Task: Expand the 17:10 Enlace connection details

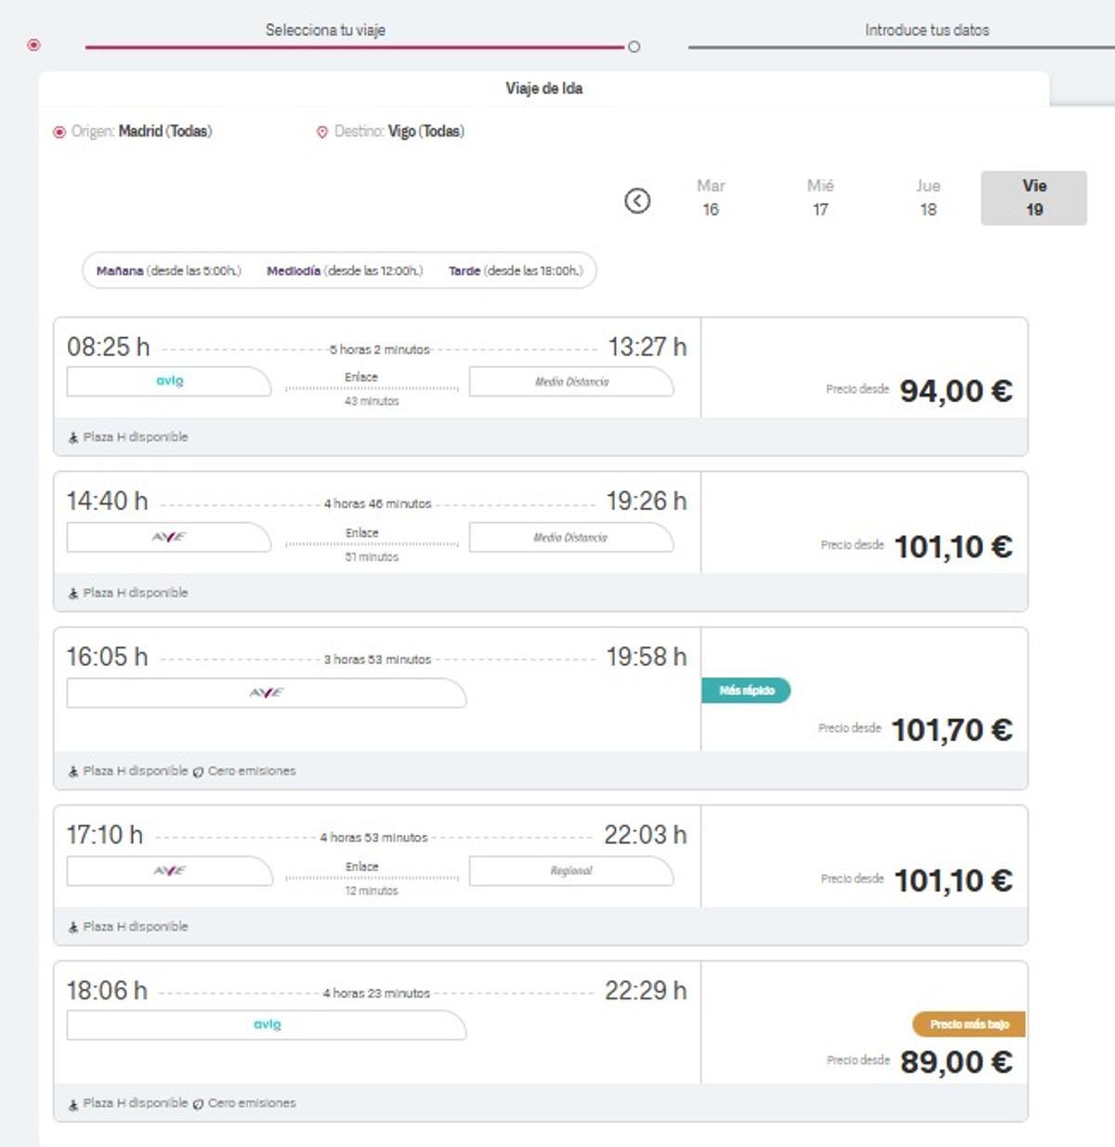Action: pos(361,871)
